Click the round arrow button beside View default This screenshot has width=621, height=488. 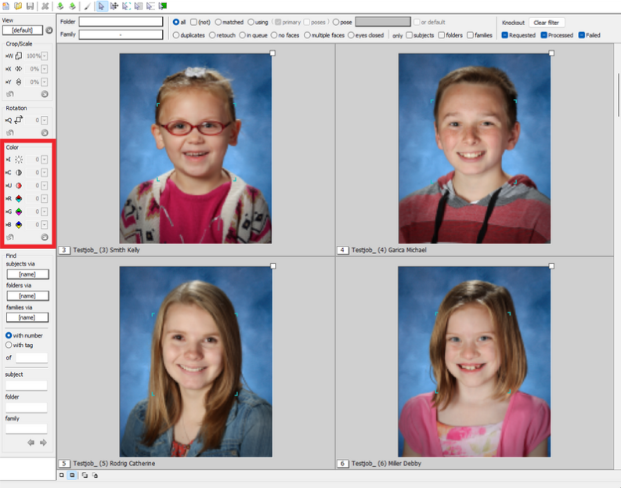[49, 30]
